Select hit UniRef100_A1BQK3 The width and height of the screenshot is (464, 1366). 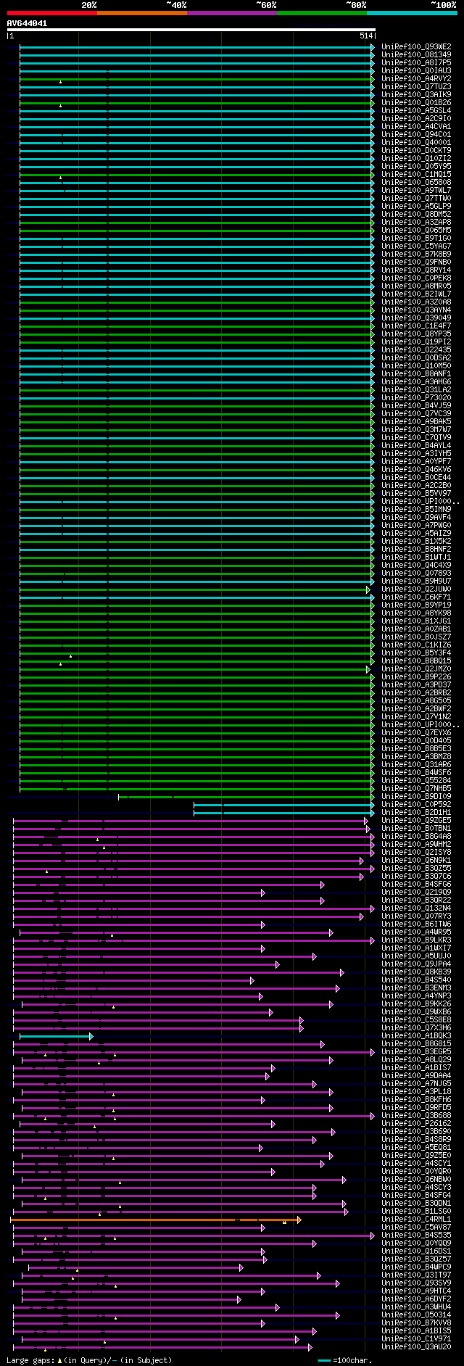pyautogui.click(x=416, y=1035)
